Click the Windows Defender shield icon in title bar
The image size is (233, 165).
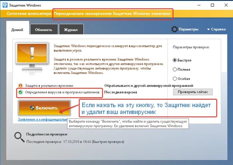(x=5, y=5)
